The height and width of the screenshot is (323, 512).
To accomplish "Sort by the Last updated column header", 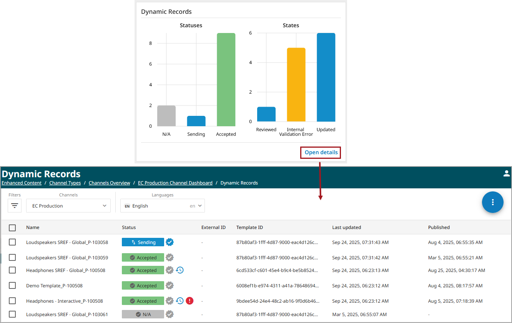I will [346, 227].
